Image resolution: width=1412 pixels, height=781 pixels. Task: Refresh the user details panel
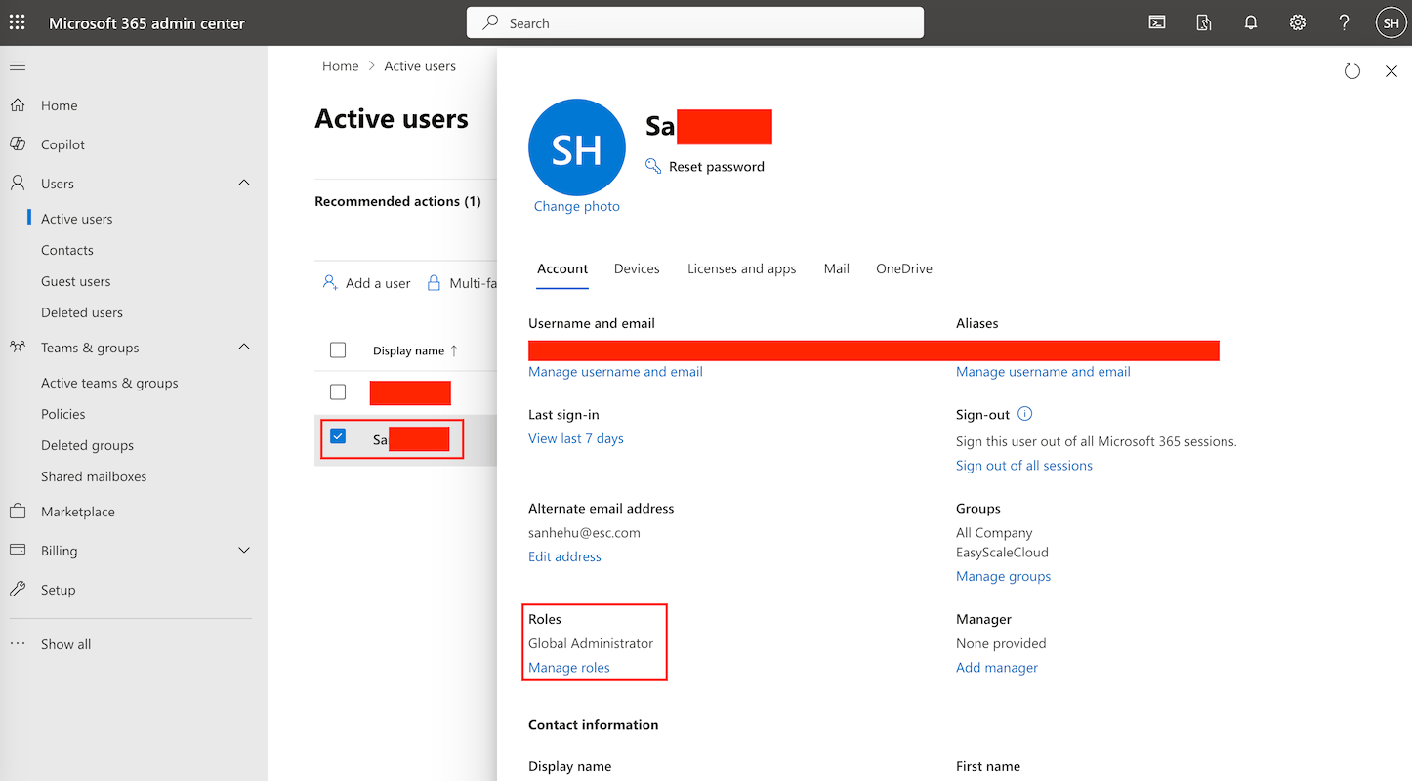[1352, 71]
